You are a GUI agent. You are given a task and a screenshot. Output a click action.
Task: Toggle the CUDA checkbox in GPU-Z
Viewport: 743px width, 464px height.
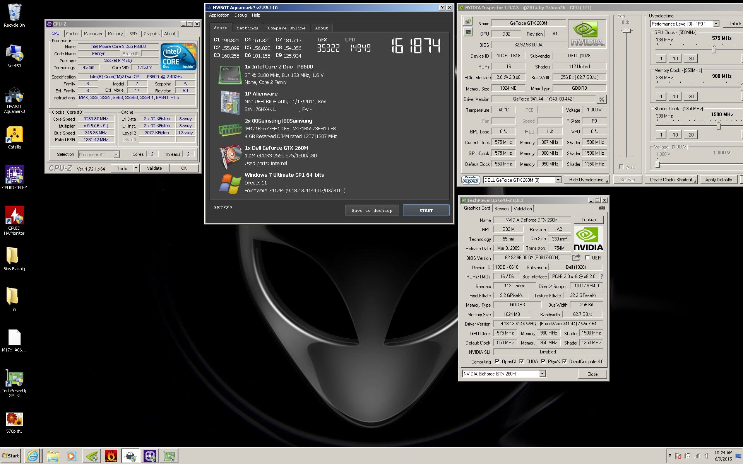tap(522, 362)
